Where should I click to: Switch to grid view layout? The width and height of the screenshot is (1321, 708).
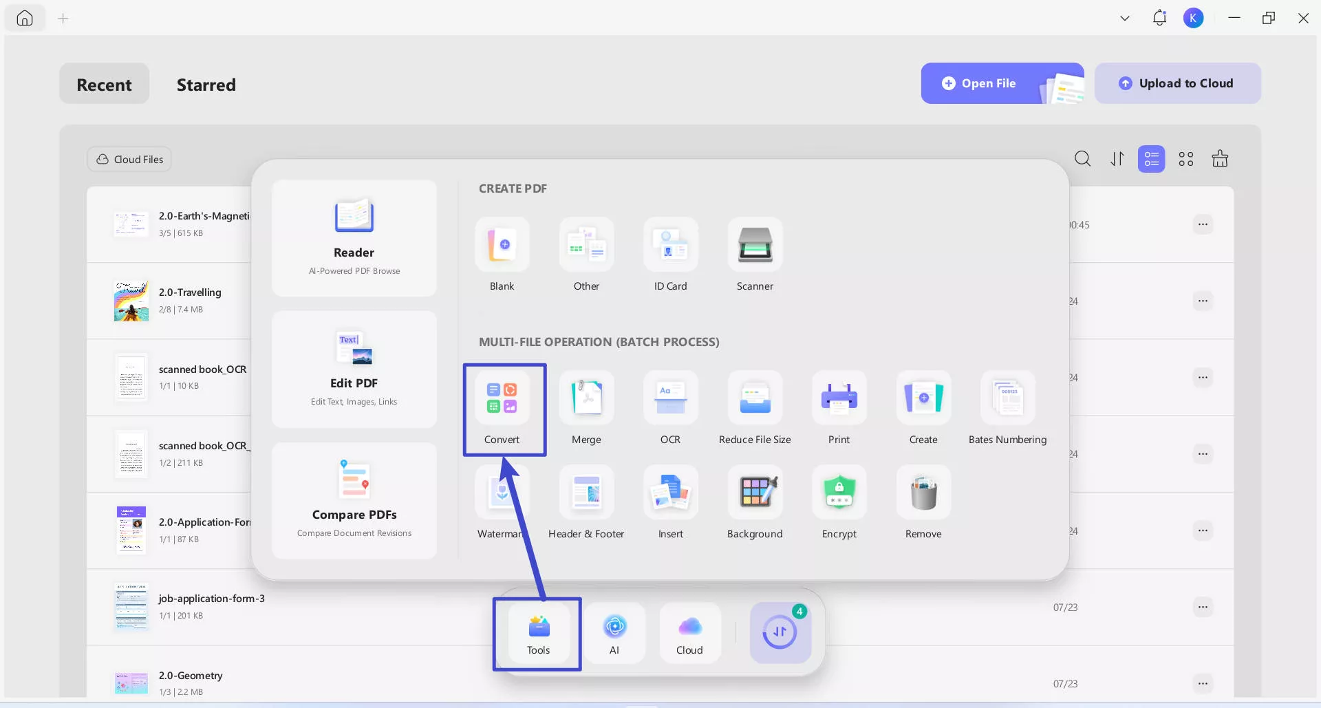[1185, 159]
